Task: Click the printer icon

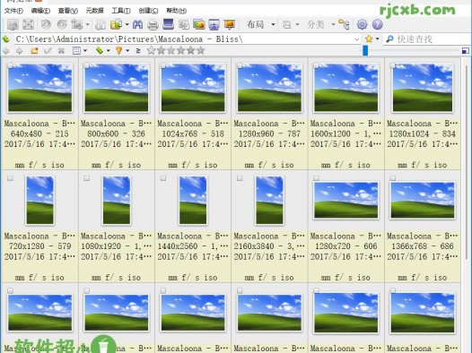Action: [x=153, y=24]
